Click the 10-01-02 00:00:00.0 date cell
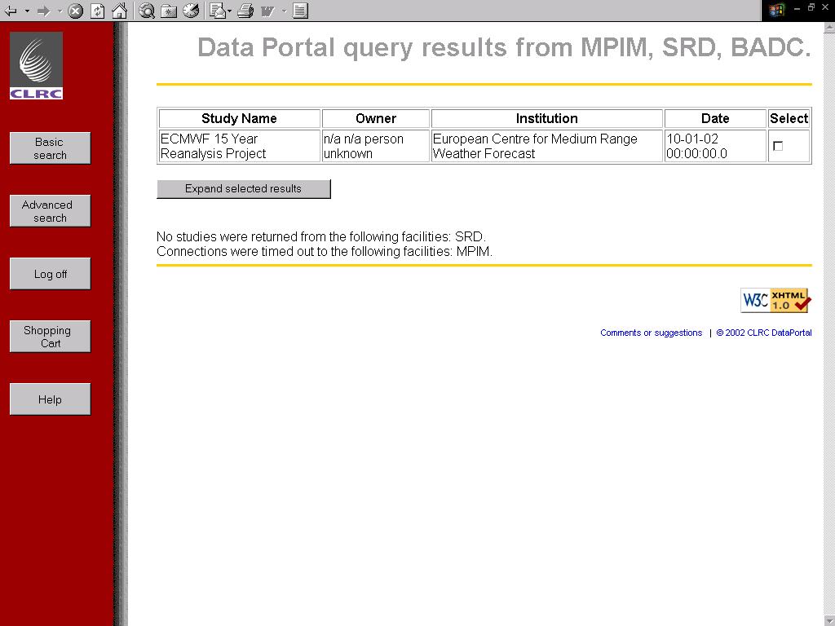Image resolution: width=835 pixels, height=626 pixels. click(715, 146)
